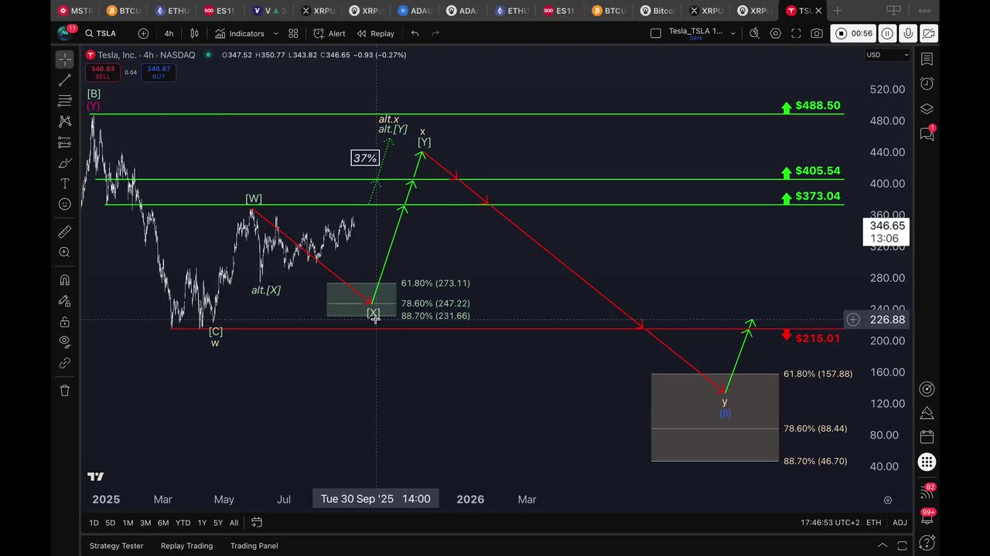The width and height of the screenshot is (990, 556).
Task: Open chart settings gear
Action: coord(776,33)
